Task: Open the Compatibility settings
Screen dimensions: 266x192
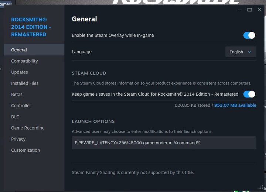Action: (24, 61)
